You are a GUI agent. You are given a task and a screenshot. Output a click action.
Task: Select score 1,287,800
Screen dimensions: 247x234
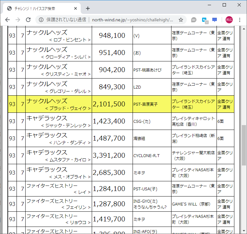click(x=109, y=204)
